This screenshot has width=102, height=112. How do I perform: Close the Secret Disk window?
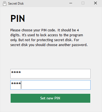pos(95,3)
